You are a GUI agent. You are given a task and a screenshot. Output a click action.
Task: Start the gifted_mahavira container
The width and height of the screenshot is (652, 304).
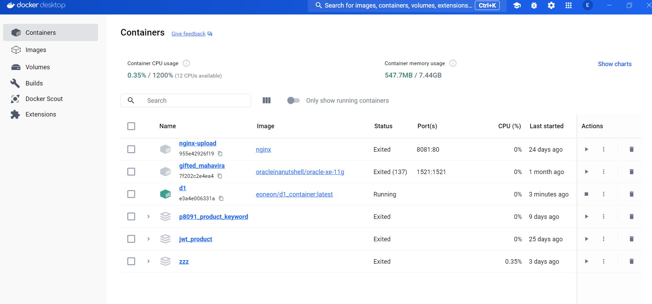click(x=586, y=172)
